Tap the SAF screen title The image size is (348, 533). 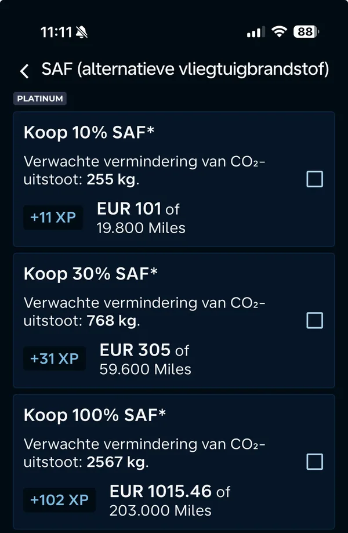184,69
